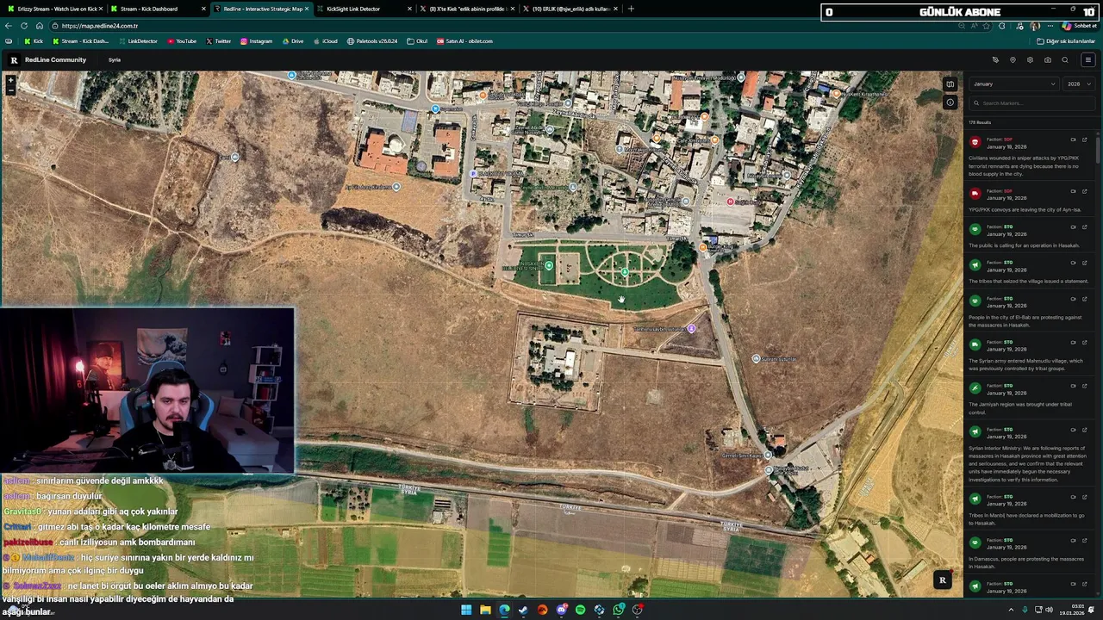Open the Twitter bookmark
1103x620 pixels.
click(x=218, y=41)
